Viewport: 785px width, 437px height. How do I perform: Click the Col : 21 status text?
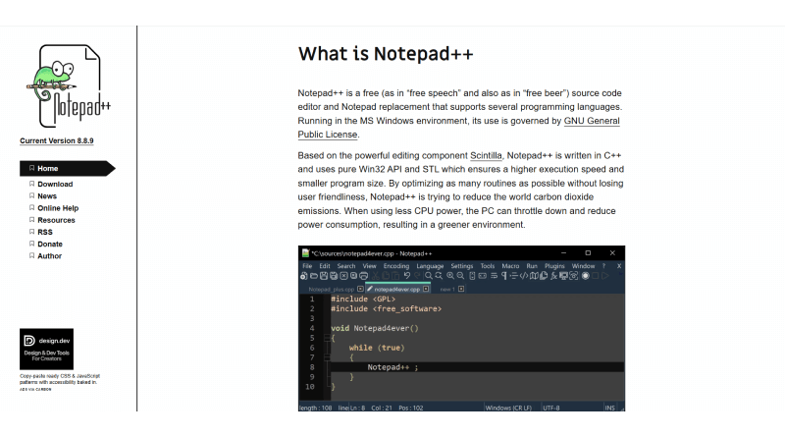pyautogui.click(x=382, y=408)
